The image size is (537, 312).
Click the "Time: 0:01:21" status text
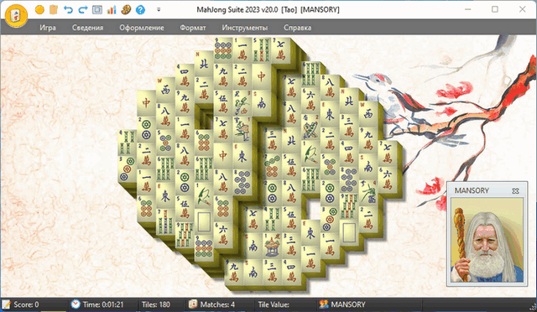[x=102, y=304]
